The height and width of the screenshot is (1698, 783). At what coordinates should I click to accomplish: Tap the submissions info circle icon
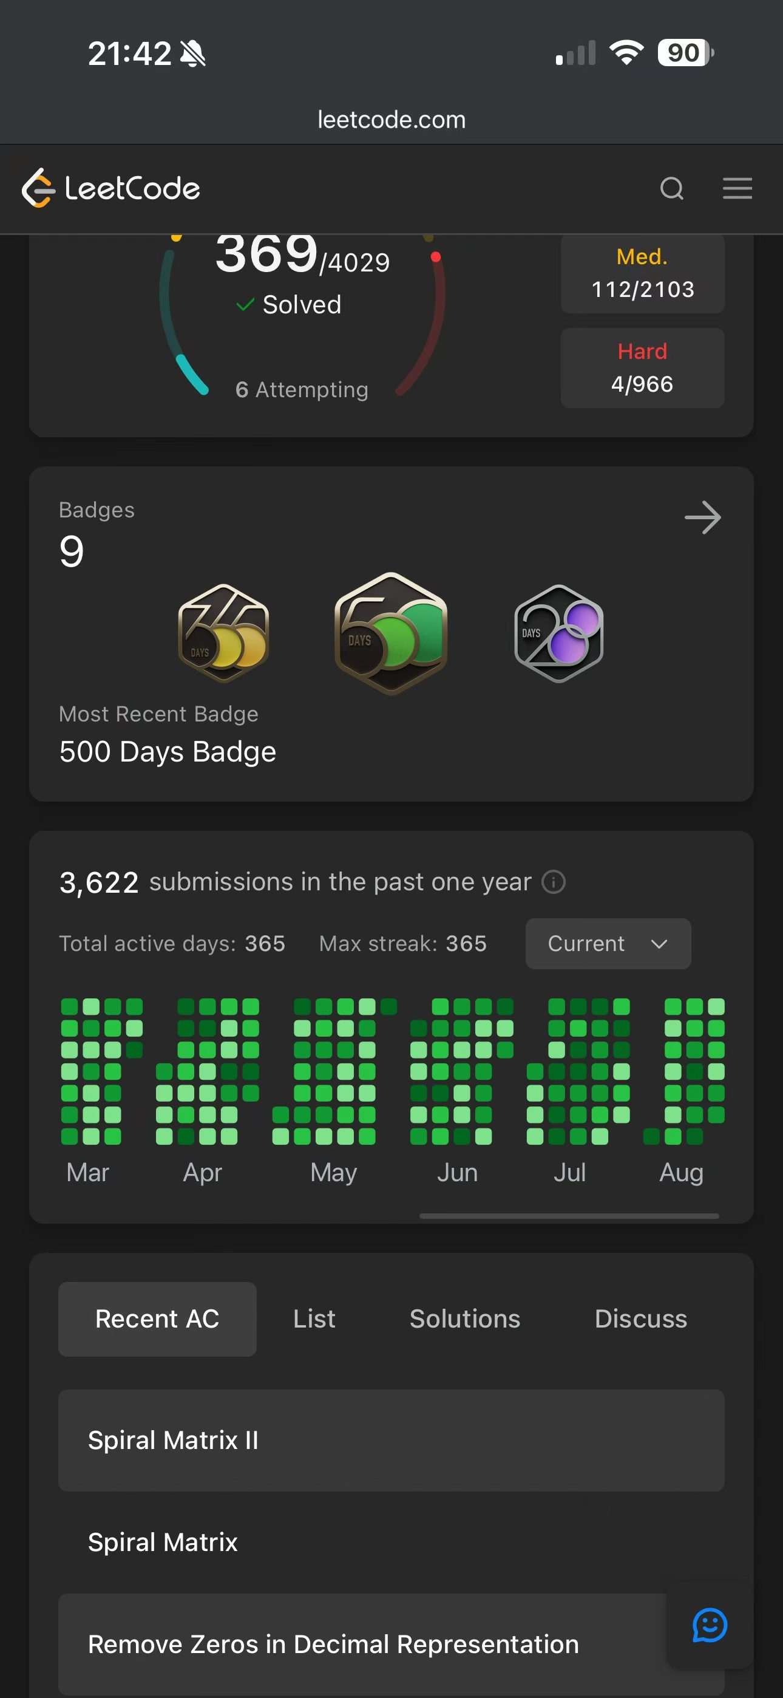553,882
